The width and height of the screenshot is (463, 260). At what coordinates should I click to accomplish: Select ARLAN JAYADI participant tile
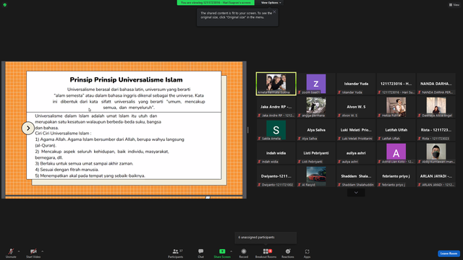436,176
